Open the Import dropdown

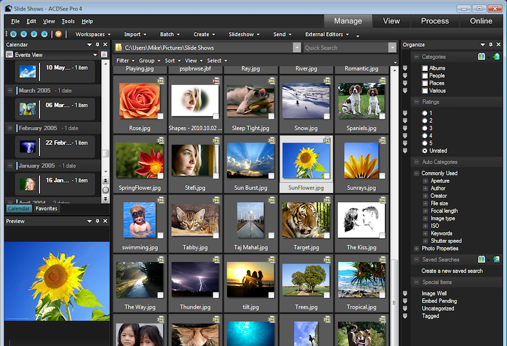(x=135, y=34)
